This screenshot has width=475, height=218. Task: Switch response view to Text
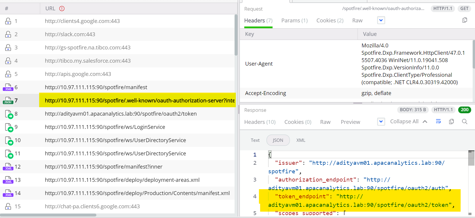click(255, 140)
